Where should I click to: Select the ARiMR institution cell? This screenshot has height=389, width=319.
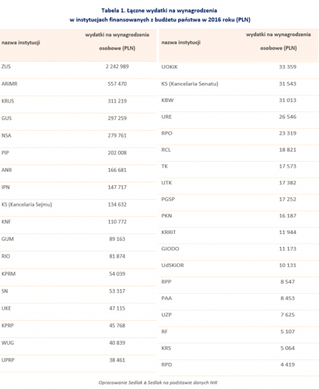(x=9, y=84)
